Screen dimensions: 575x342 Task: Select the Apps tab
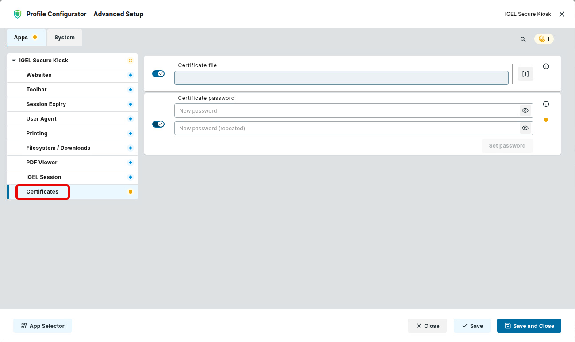[x=21, y=38]
